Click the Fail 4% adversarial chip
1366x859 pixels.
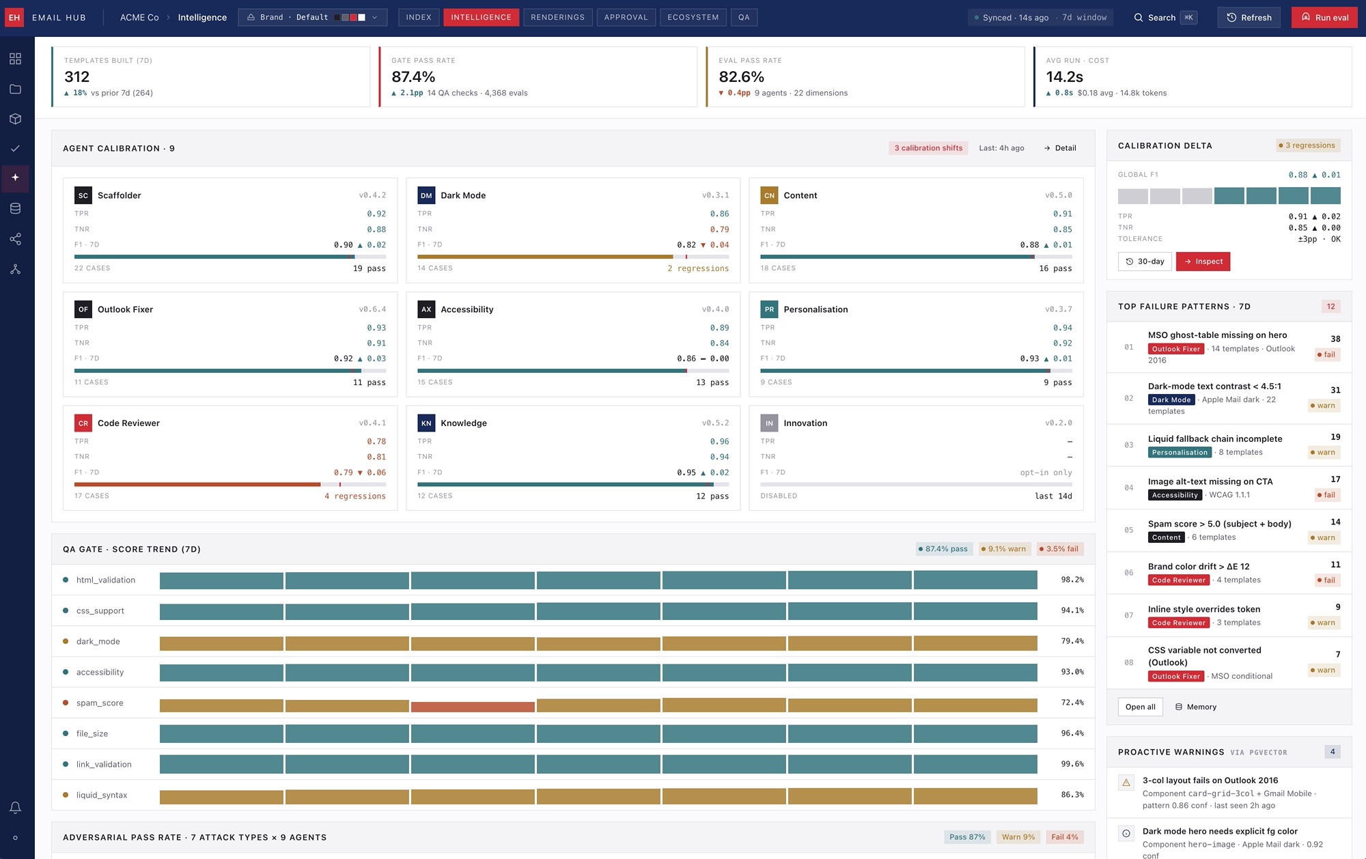[1065, 837]
